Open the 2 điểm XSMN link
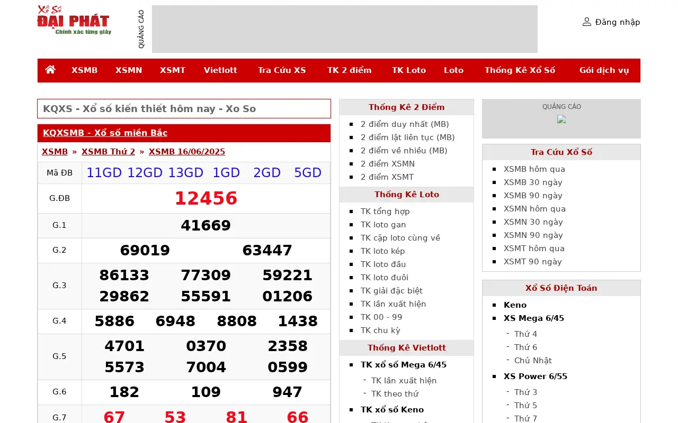Image resolution: width=678 pixels, height=423 pixels. coord(388,164)
